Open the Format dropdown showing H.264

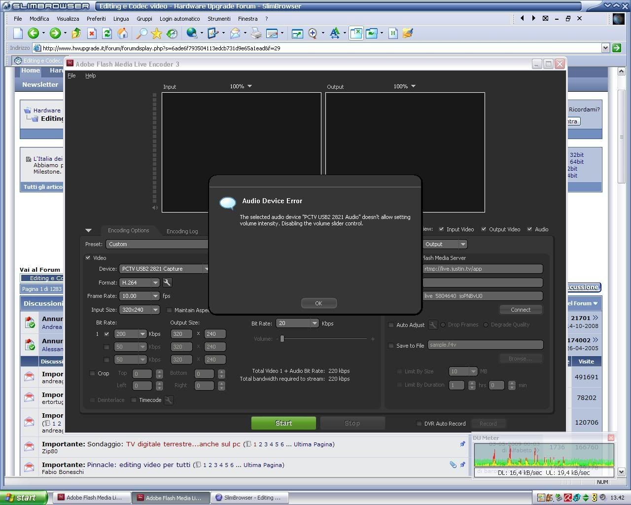(x=140, y=283)
